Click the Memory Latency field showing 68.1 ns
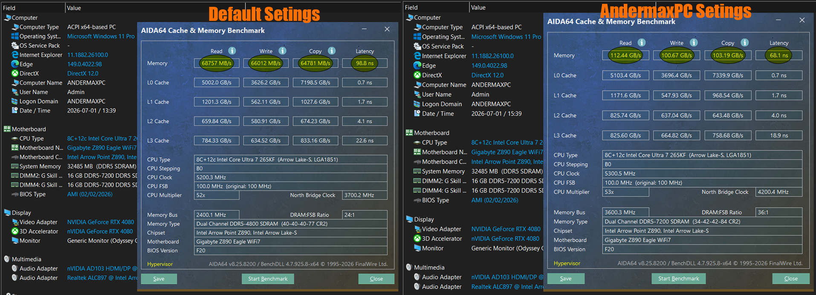This screenshot has width=816, height=295. point(779,55)
